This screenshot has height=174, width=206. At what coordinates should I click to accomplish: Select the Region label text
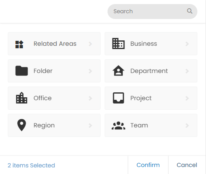tap(44, 125)
